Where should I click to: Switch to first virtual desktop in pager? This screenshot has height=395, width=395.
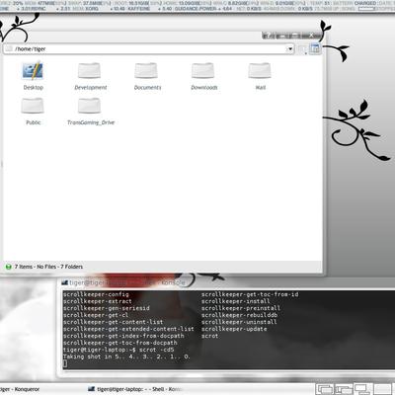pyautogui.click(x=325, y=389)
